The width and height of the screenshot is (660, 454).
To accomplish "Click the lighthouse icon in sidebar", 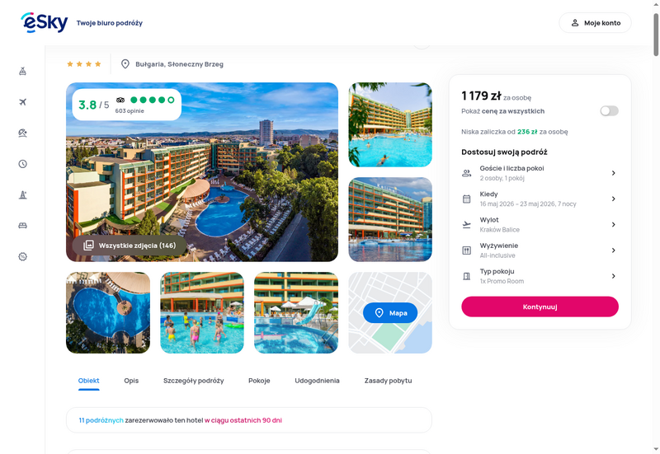I will 23,194.
